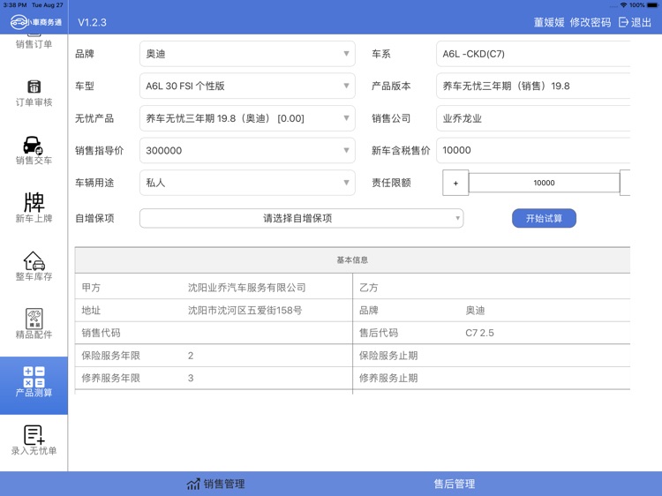Click the 保险服务止期 label
The height and width of the screenshot is (496, 662).
(x=388, y=356)
